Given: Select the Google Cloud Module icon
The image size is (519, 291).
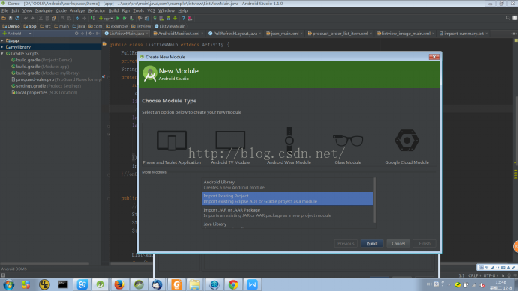Looking at the screenshot, I should point(406,141).
